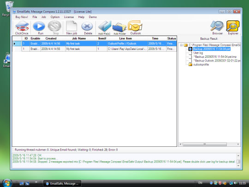249x187 pixels.
Task: Click the C:\Users\Ray\AppData\Local line item cell
Action: pos(127,49)
